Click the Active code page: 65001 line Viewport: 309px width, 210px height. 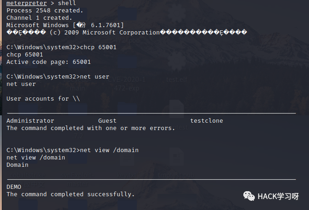49,62
